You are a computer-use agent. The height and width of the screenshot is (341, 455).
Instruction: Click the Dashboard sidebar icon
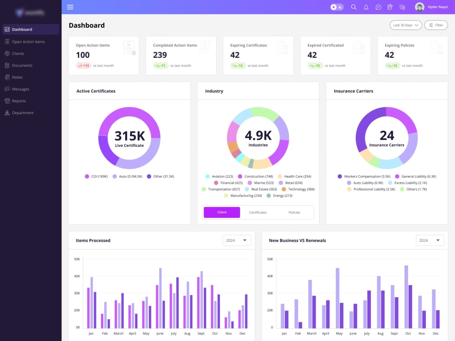pyautogui.click(x=7, y=29)
